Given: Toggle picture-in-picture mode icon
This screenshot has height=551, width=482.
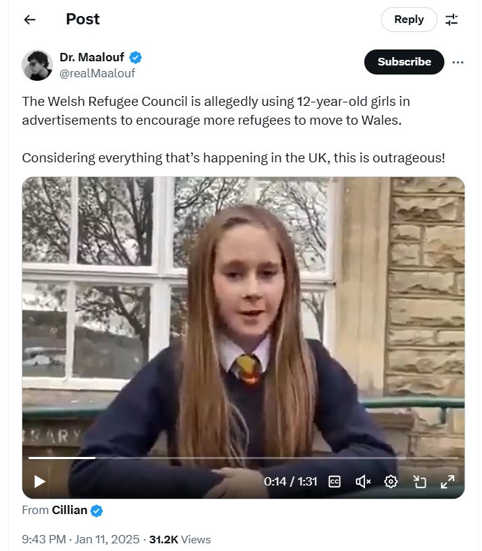Looking at the screenshot, I should (x=419, y=481).
